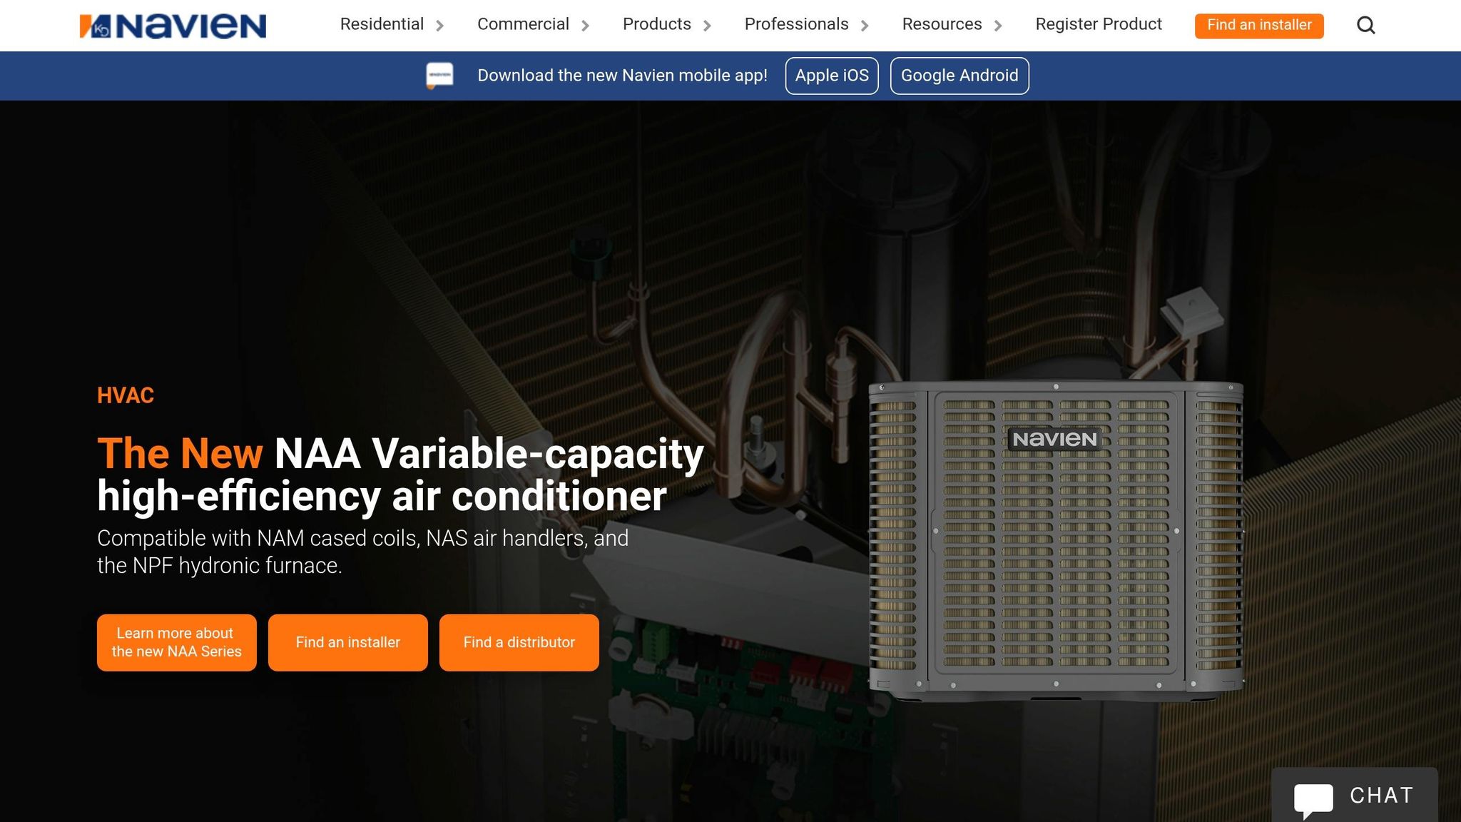Click 'Download the new Navien mobile app!' text
This screenshot has height=822, width=1461.
(622, 76)
